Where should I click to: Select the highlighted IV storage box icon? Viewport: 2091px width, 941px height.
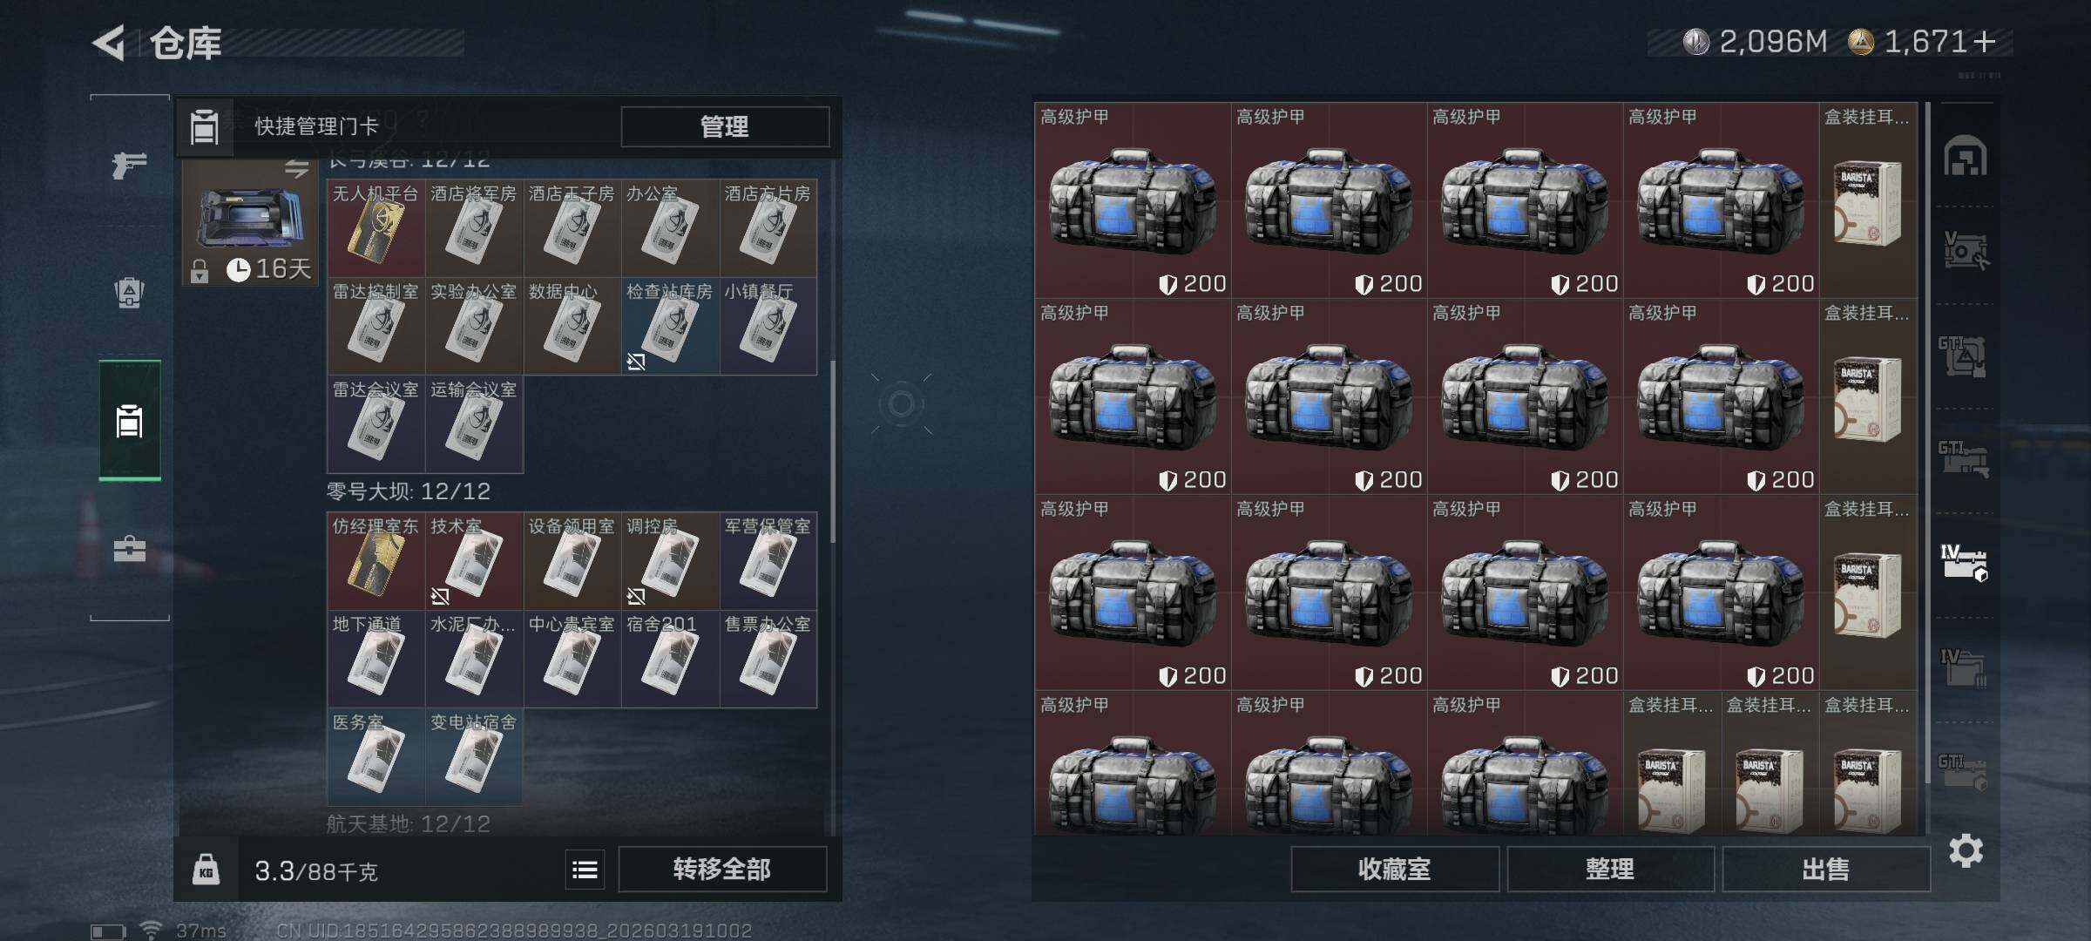[1965, 563]
